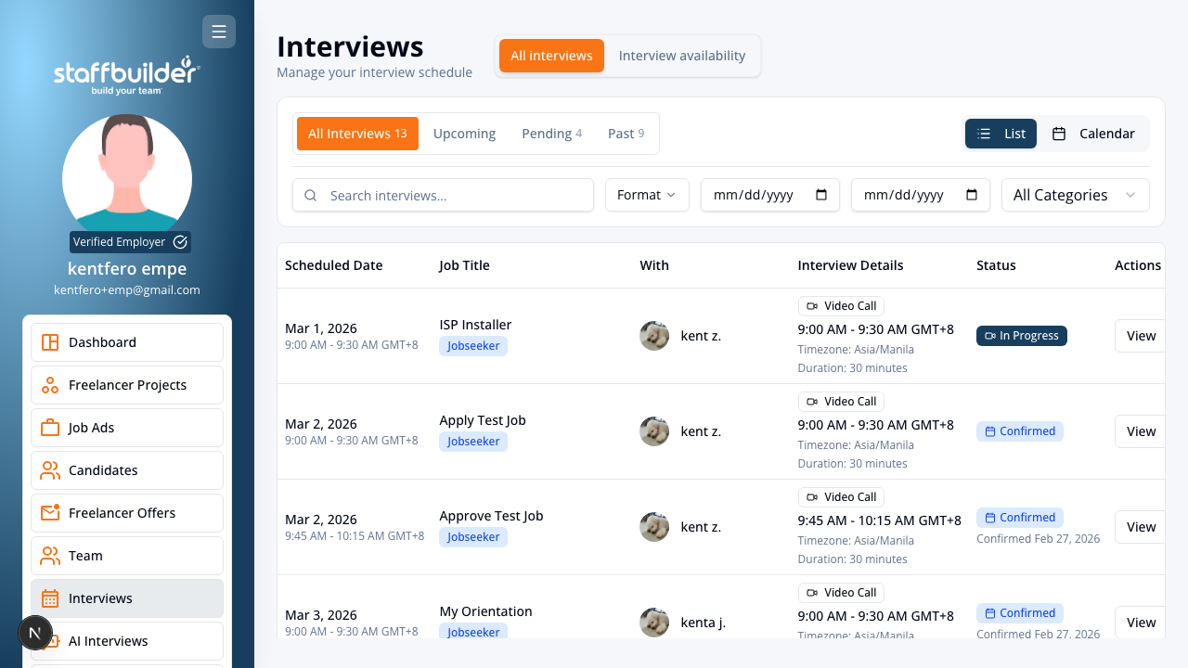Click the end date field

pos(921,195)
